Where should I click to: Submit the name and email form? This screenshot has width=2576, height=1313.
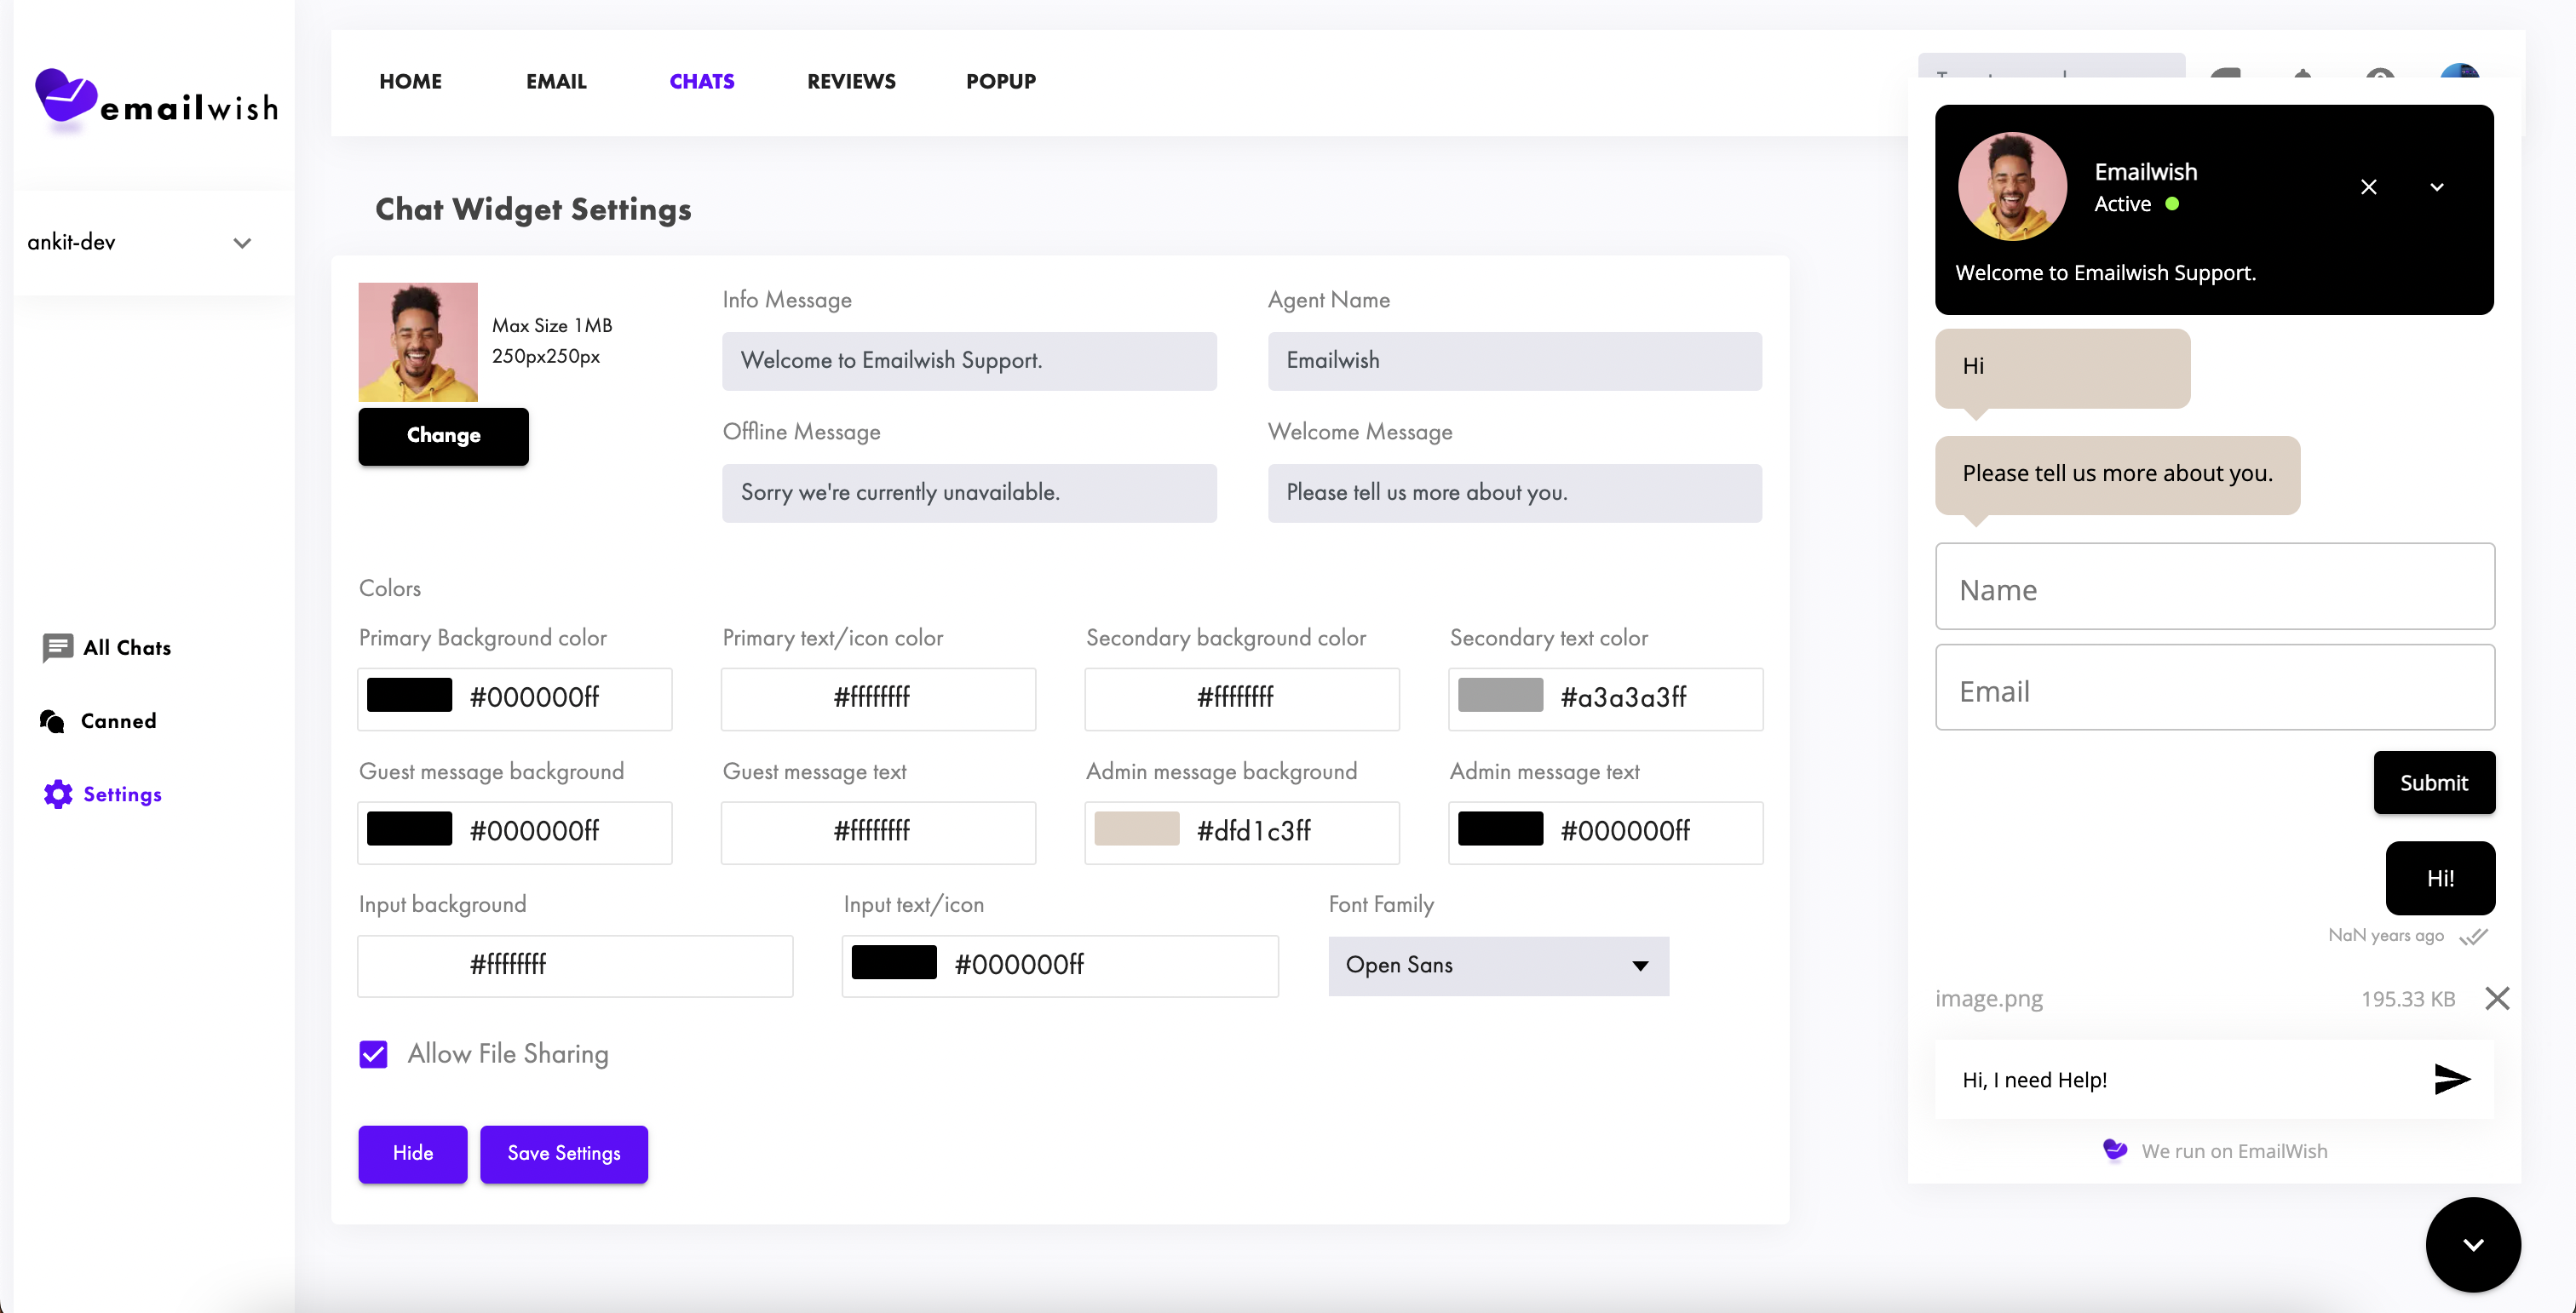[2434, 783]
